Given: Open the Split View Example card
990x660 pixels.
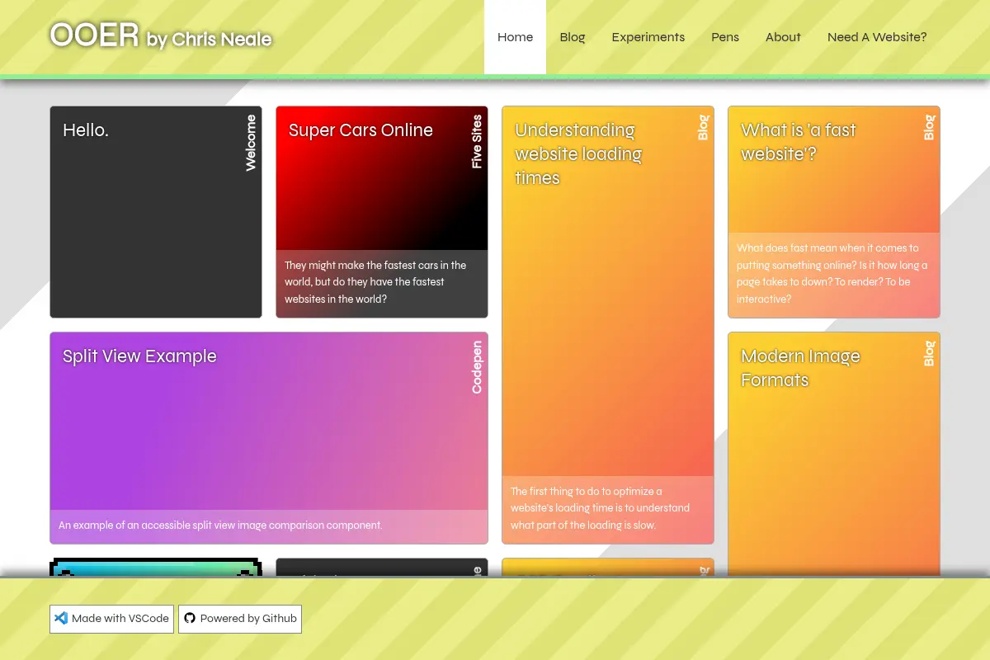Looking at the screenshot, I should pyautogui.click(x=269, y=438).
